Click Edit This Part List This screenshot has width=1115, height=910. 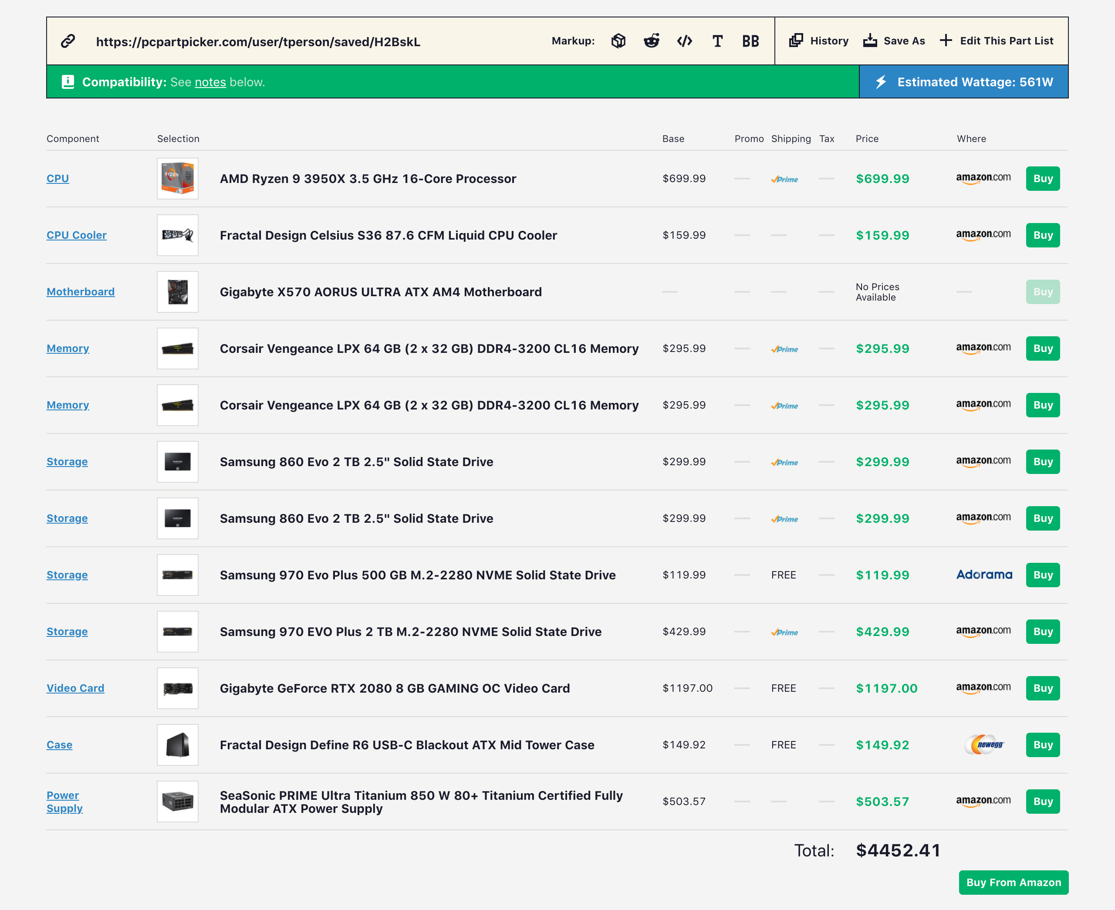996,41
